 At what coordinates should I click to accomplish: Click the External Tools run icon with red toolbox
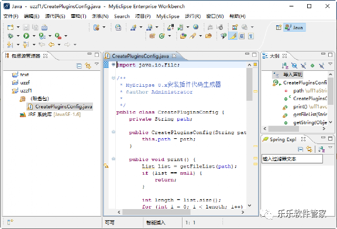[x=58, y=36]
